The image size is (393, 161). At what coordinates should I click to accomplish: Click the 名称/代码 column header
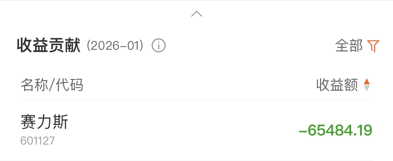[52, 85]
